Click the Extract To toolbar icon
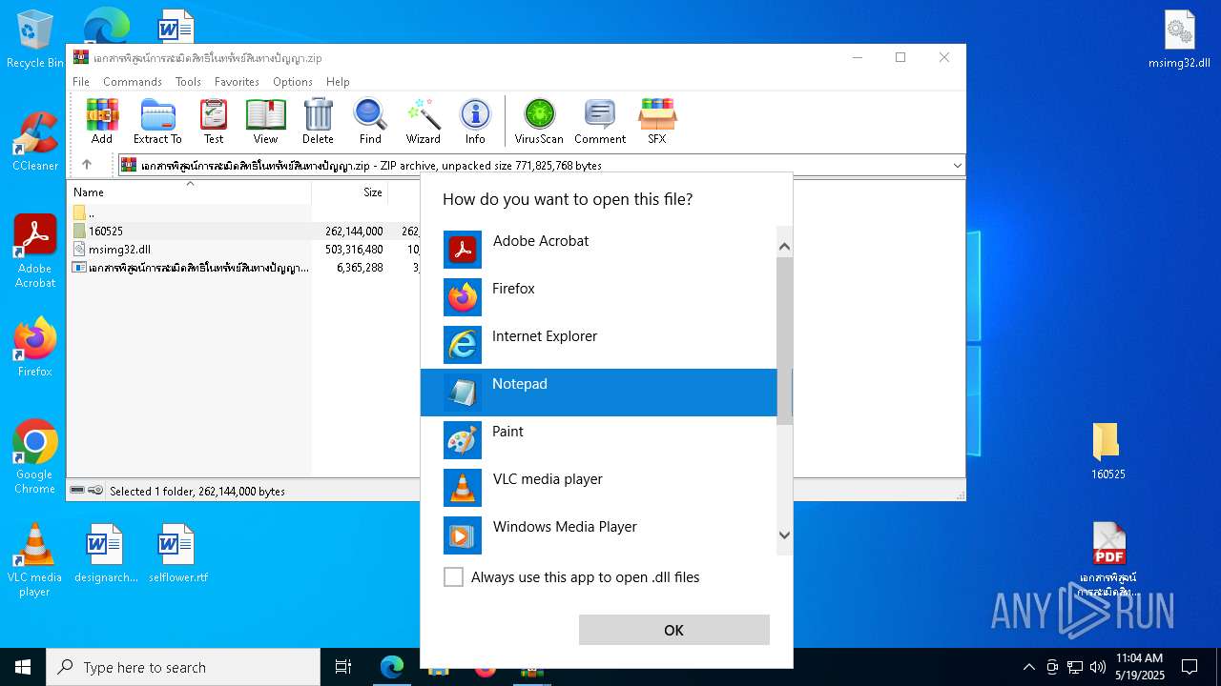 coord(157,121)
